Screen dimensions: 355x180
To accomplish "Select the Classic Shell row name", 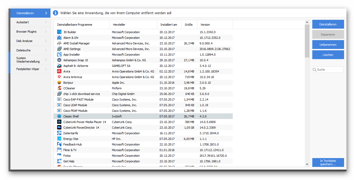I will pos(71,116).
